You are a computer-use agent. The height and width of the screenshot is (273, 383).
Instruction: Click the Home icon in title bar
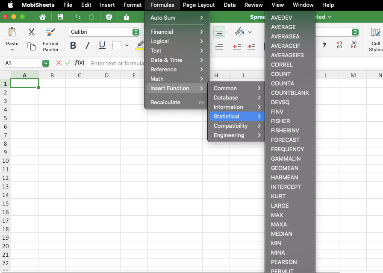click(x=42, y=17)
